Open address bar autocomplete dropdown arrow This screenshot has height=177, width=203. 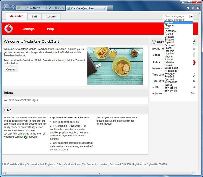click(x=53, y=8)
